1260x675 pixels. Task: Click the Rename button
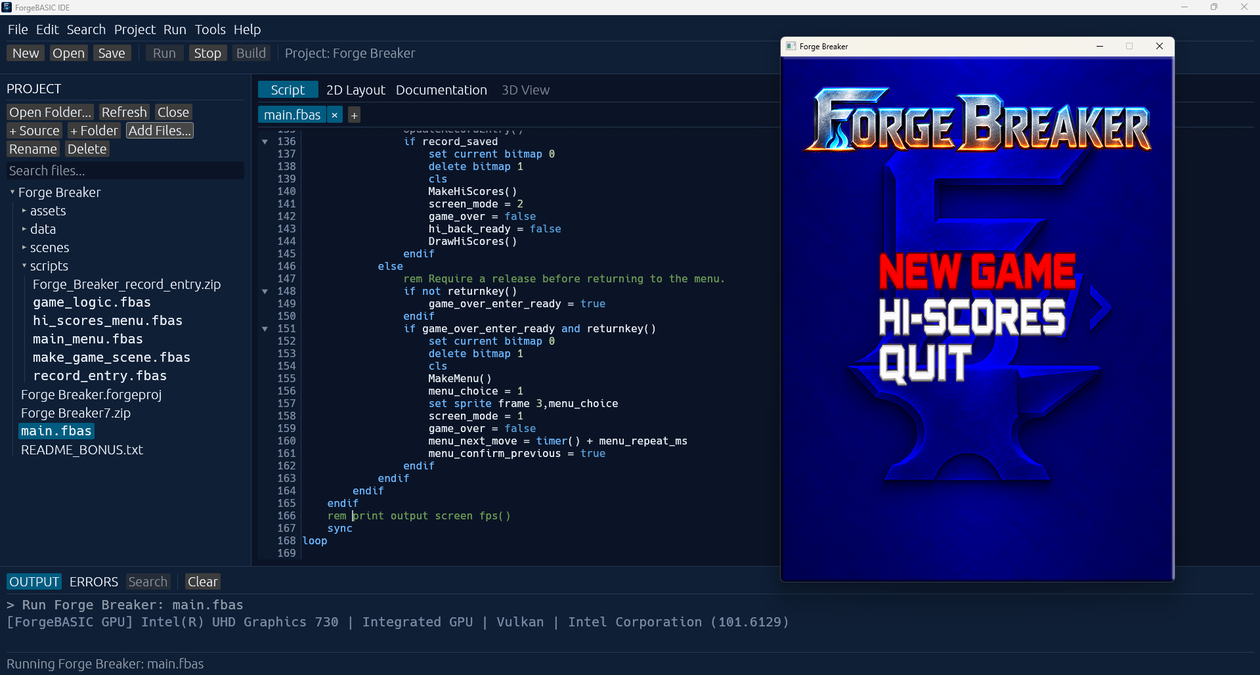(33, 149)
